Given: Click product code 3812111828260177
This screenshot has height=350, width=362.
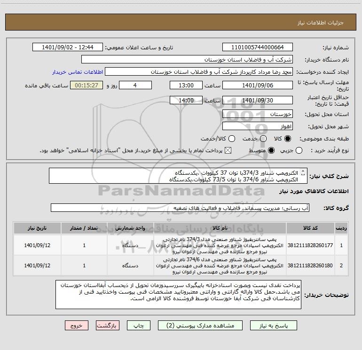Looking at the screenshot, I should tap(310, 245).
